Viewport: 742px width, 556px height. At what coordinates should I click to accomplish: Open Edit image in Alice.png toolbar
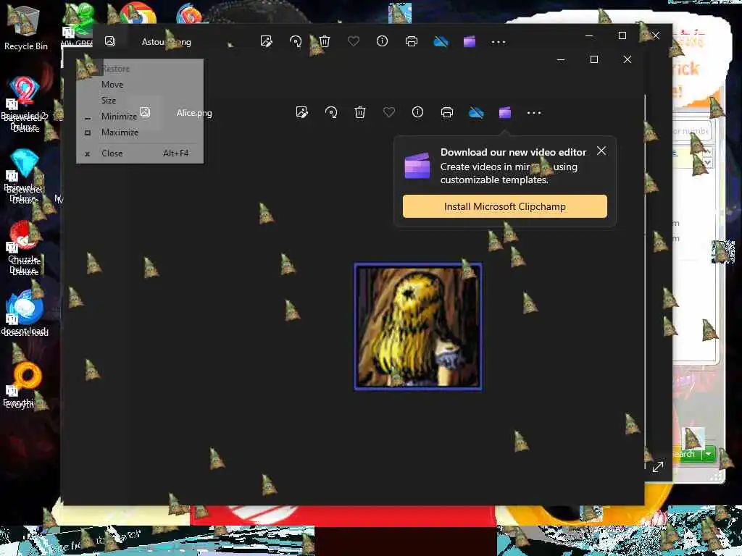pyautogui.click(x=302, y=112)
